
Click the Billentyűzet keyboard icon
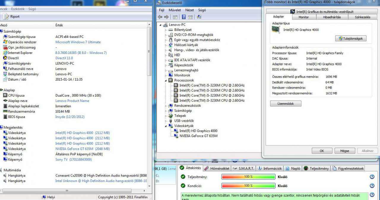[171, 30]
